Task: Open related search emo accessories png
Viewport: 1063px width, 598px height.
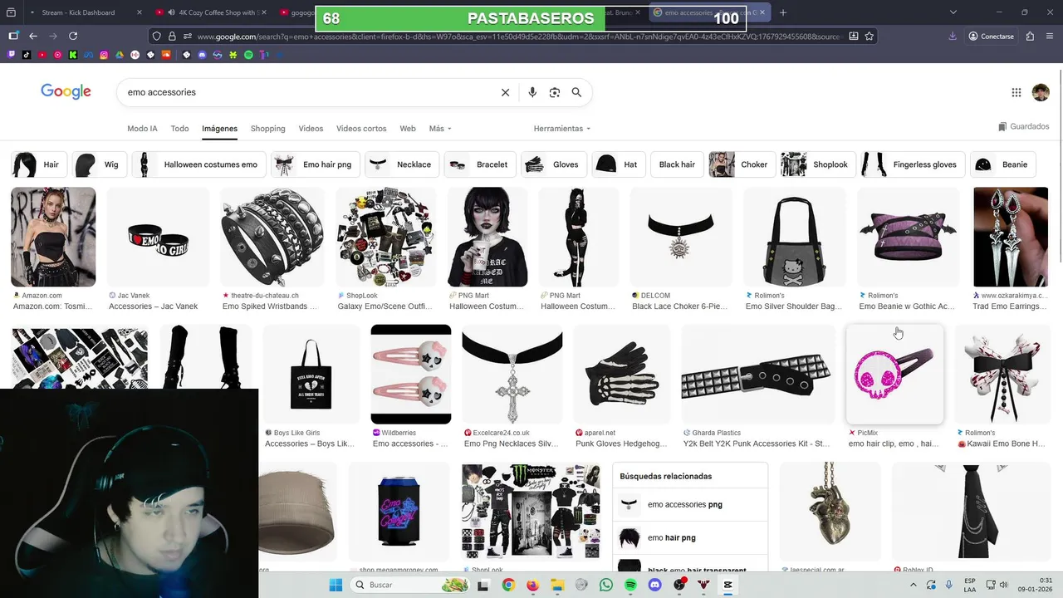Action: 690,504
